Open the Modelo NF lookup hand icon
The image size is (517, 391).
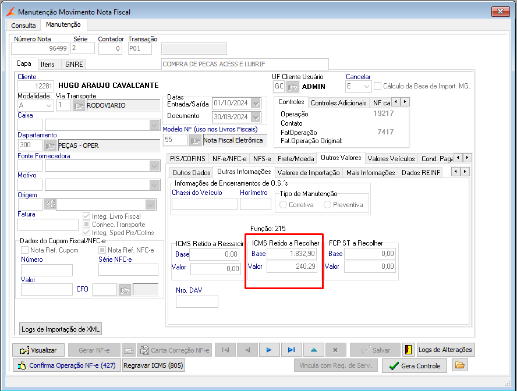click(195, 140)
